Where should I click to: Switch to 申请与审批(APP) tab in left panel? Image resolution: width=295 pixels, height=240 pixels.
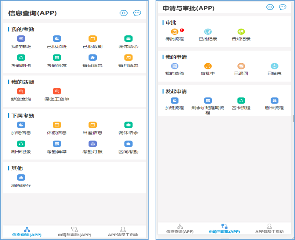[x=74, y=232]
